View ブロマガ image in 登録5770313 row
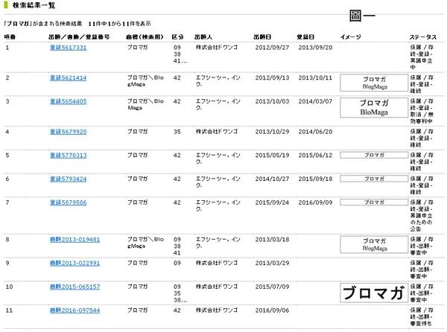447x332 pixels. click(x=374, y=155)
